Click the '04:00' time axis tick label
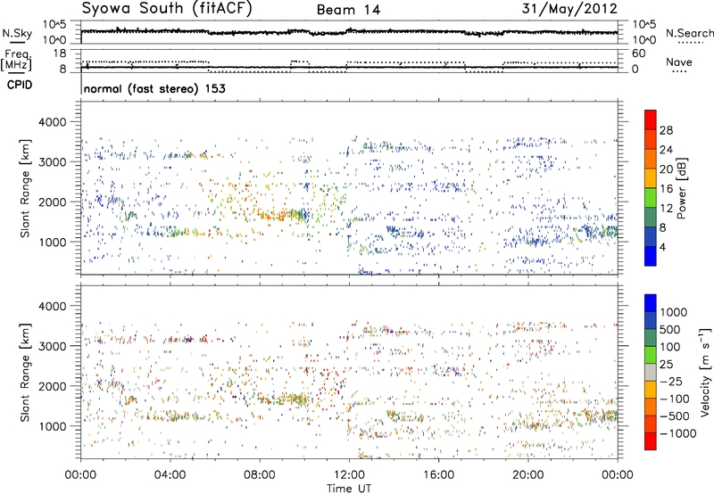Screen dimensions: 714x494 (170, 475)
